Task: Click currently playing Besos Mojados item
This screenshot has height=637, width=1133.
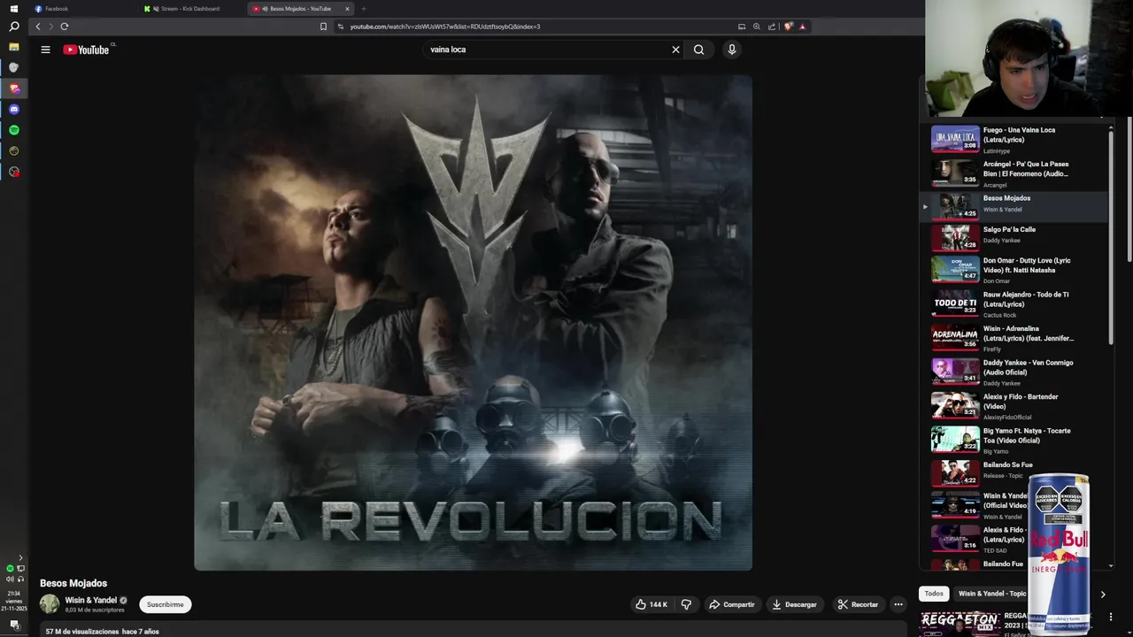Action: coord(1013,206)
